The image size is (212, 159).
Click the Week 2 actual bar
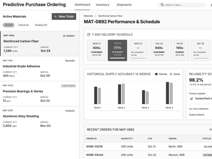pos(123,94)
